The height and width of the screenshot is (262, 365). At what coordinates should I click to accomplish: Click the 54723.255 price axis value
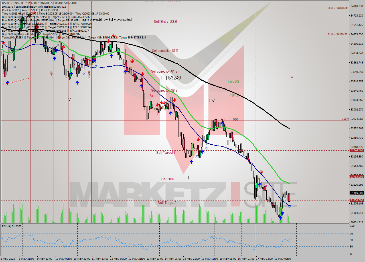coord(357,15)
